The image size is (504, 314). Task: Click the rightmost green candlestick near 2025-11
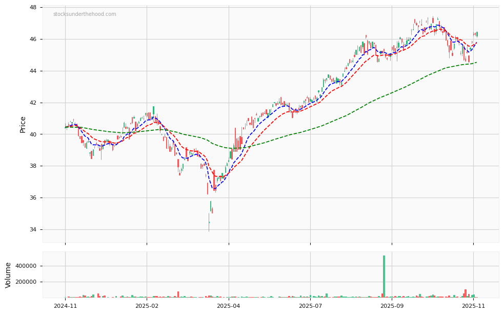tap(476, 33)
